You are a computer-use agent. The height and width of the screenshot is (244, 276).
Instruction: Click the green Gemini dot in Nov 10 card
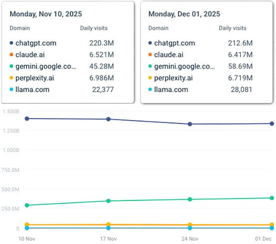point(12,67)
